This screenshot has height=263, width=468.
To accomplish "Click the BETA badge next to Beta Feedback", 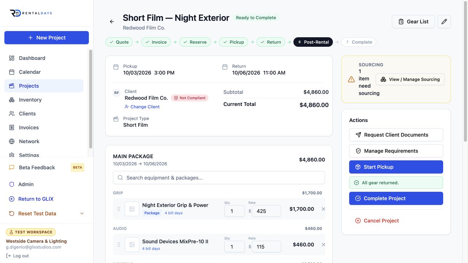I will [x=78, y=168].
